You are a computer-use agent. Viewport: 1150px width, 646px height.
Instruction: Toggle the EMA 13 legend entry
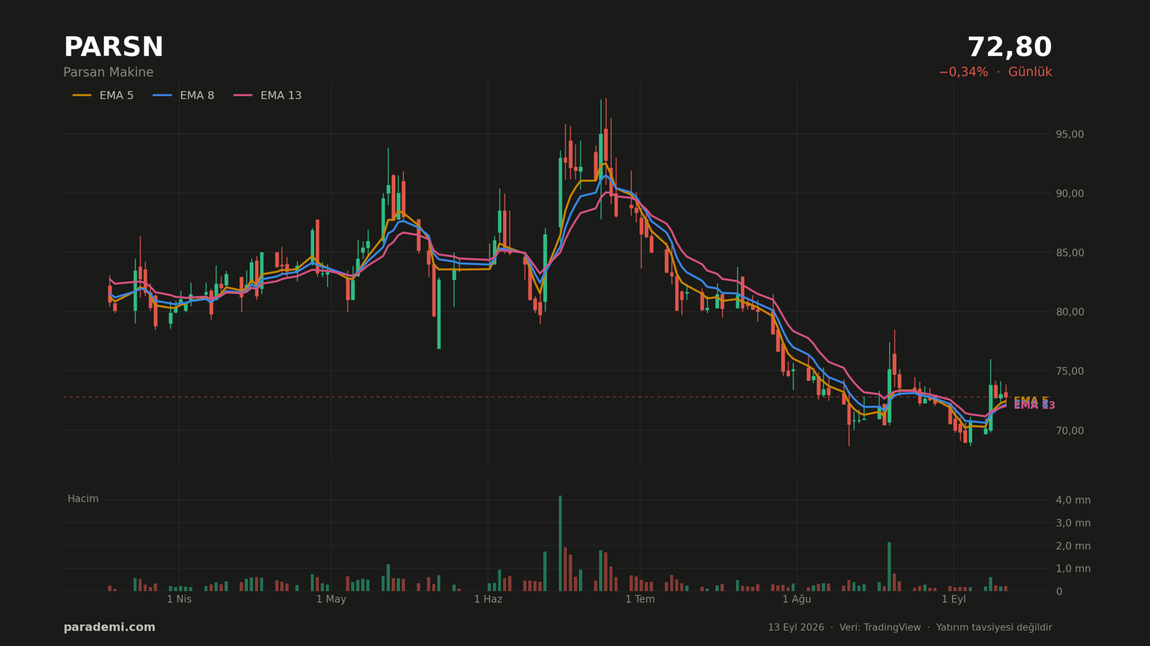[267, 95]
